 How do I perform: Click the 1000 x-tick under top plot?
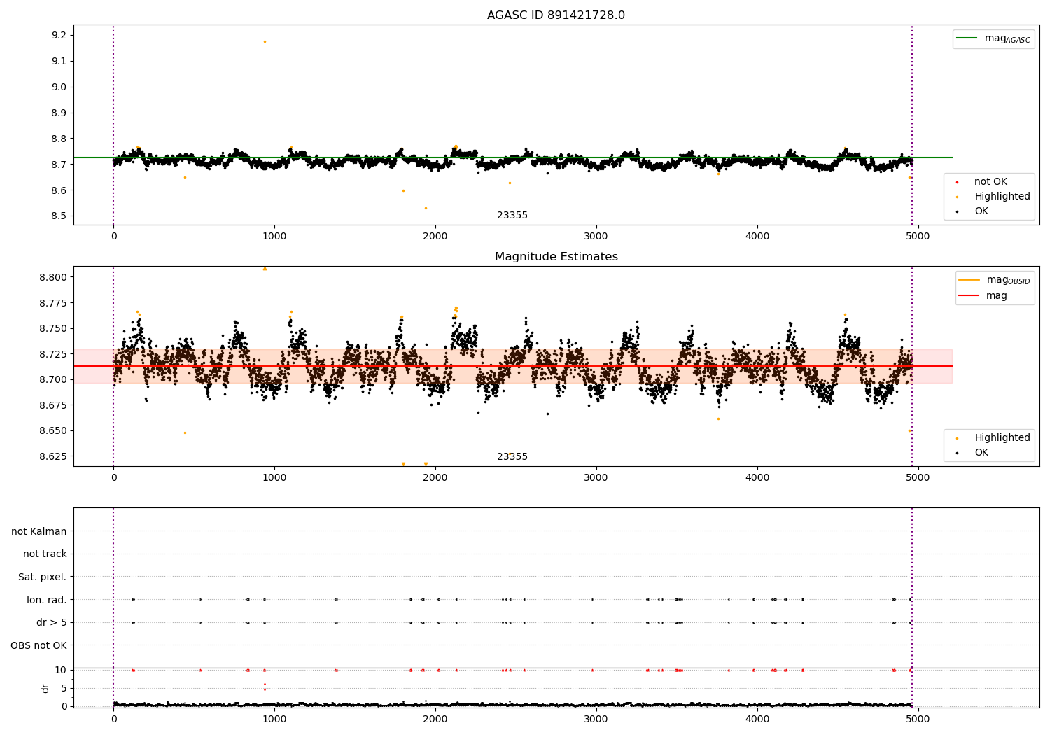click(274, 237)
